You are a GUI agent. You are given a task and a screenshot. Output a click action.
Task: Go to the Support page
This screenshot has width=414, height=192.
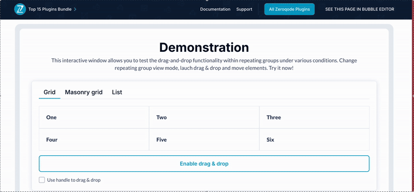click(244, 9)
